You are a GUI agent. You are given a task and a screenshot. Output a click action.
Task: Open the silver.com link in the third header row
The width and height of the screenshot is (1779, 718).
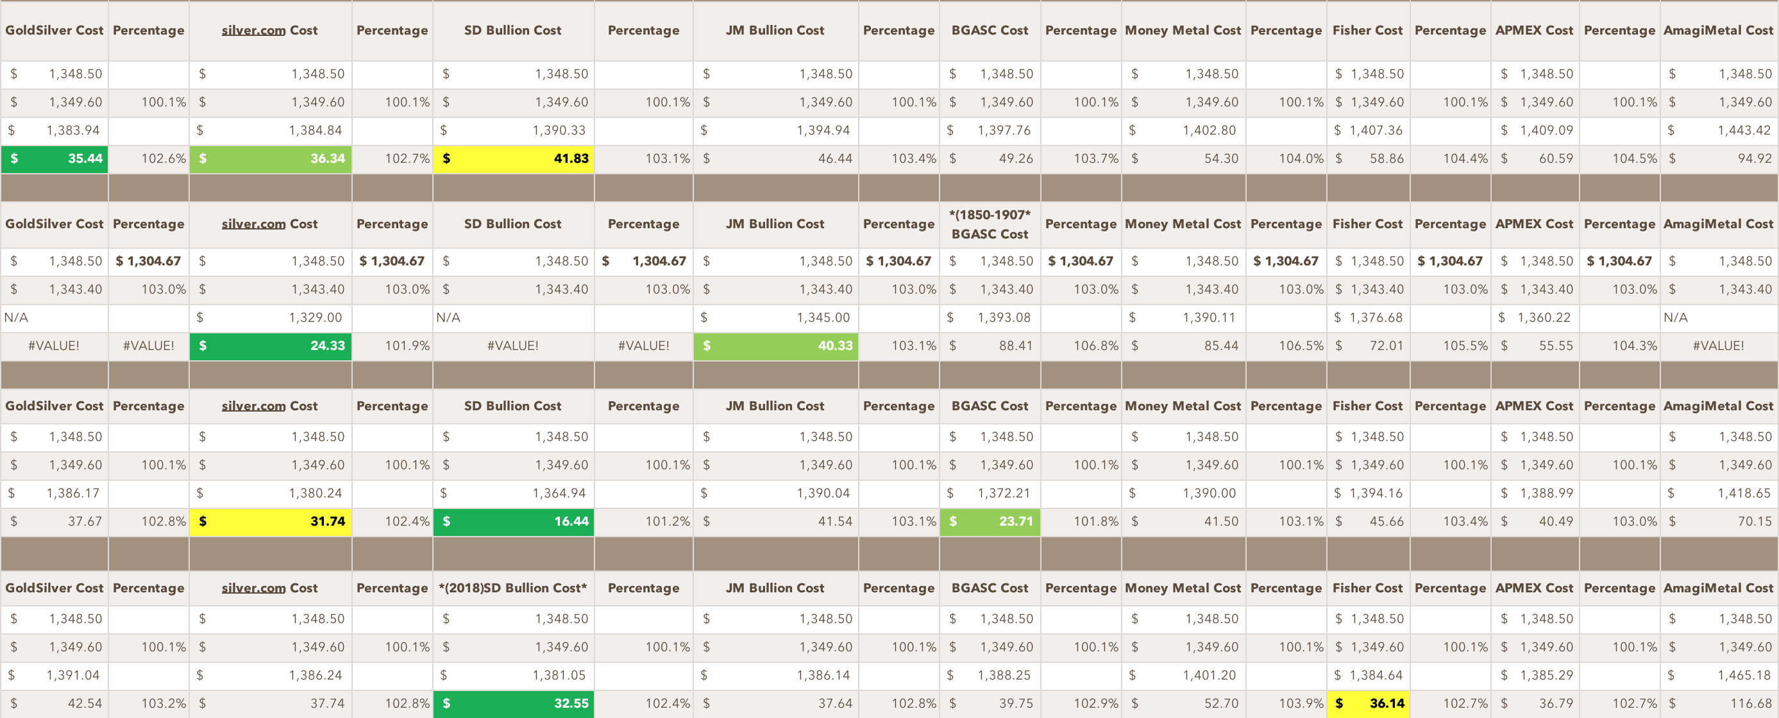[x=253, y=406]
